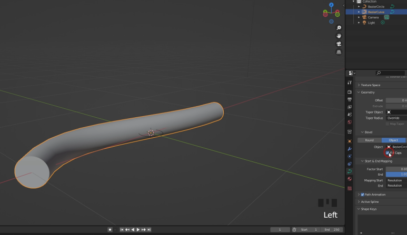Toggle auto keying record button
Image resolution: width=407 pixels, height=235 pixels.
tap(110, 230)
